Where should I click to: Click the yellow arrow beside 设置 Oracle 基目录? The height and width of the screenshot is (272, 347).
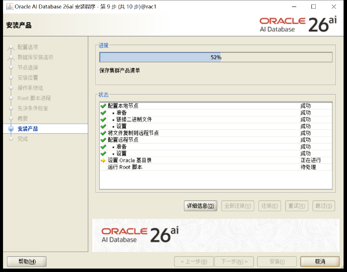click(x=103, y=161)
